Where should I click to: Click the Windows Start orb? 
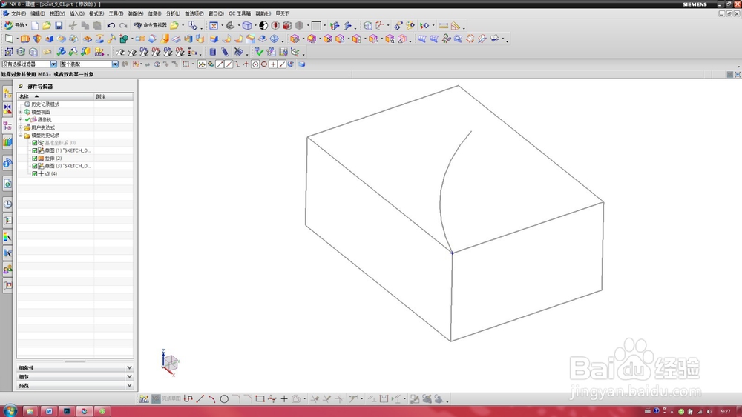[10, 411]
